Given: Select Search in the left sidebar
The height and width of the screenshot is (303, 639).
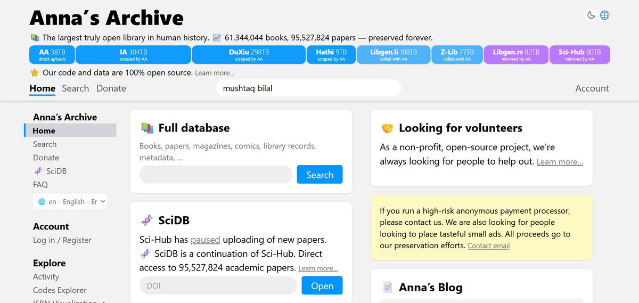Looking at the screenshot, I should tap(45, 144).
